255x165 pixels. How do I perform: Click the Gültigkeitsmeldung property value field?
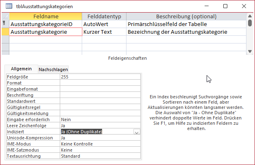(x=100, y=113)
